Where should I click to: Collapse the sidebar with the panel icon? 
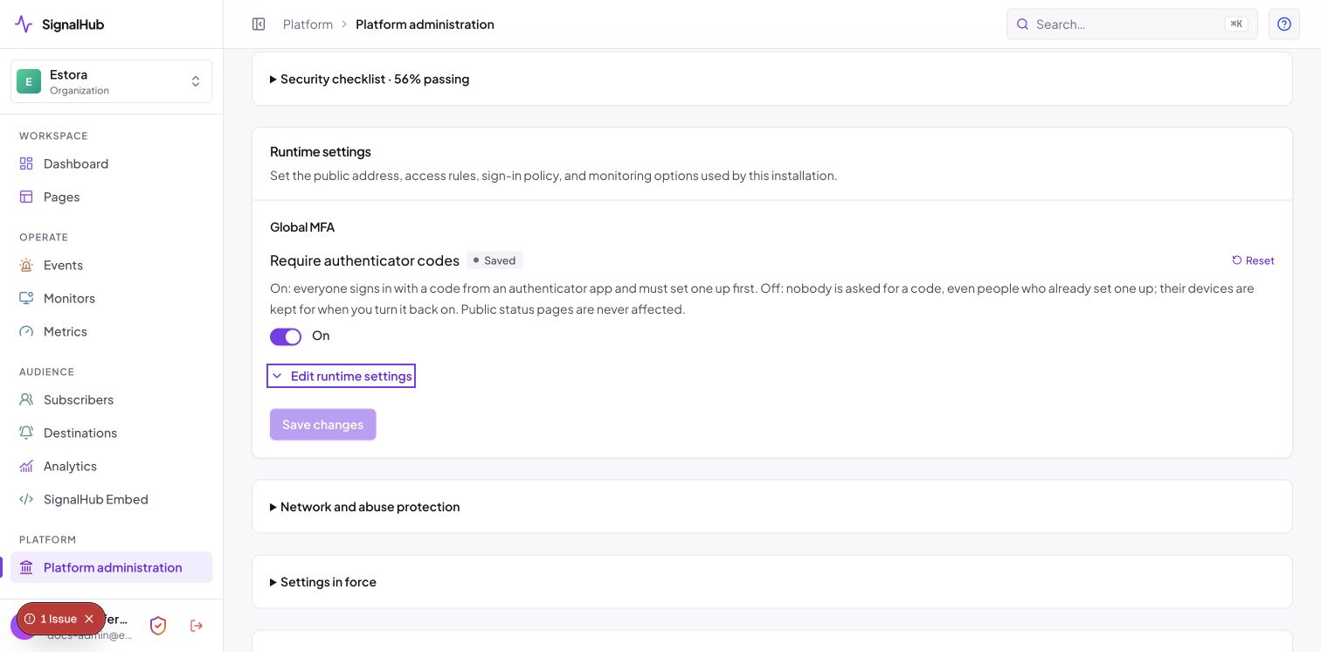pyautogui.click(x=259, y=24)
